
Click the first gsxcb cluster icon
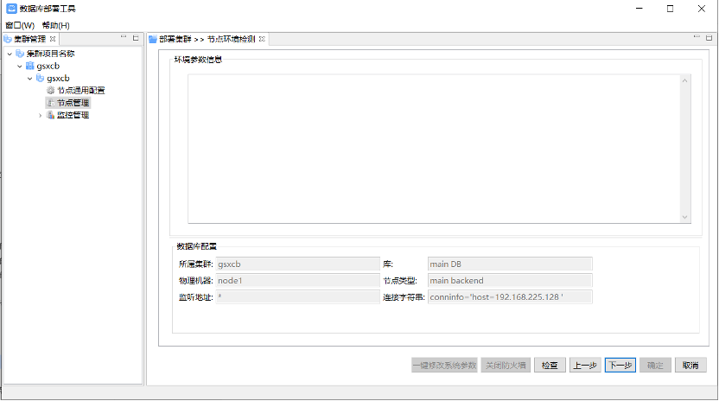click(29, 66)
